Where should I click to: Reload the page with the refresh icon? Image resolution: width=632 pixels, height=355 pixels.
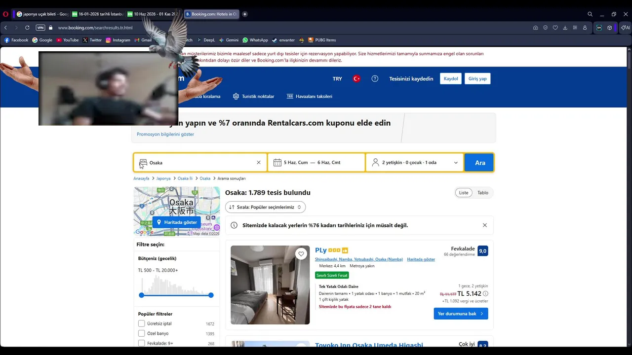pos(27,28)
